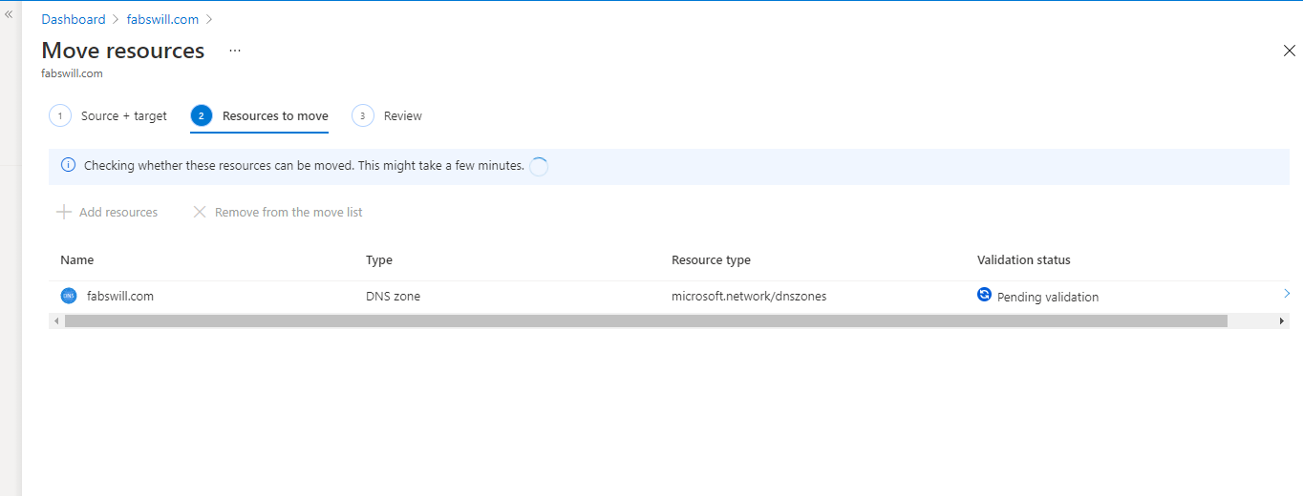Click Remove from the move list
Screen dimensions: 1303x496
coord(278,212)
